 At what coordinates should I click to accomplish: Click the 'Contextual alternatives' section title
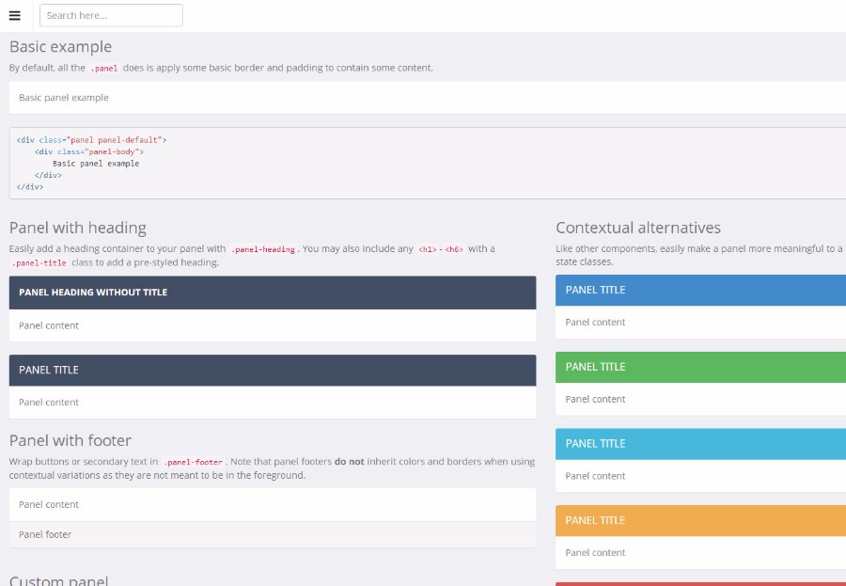pyautogui.click(x=638, y=228)
